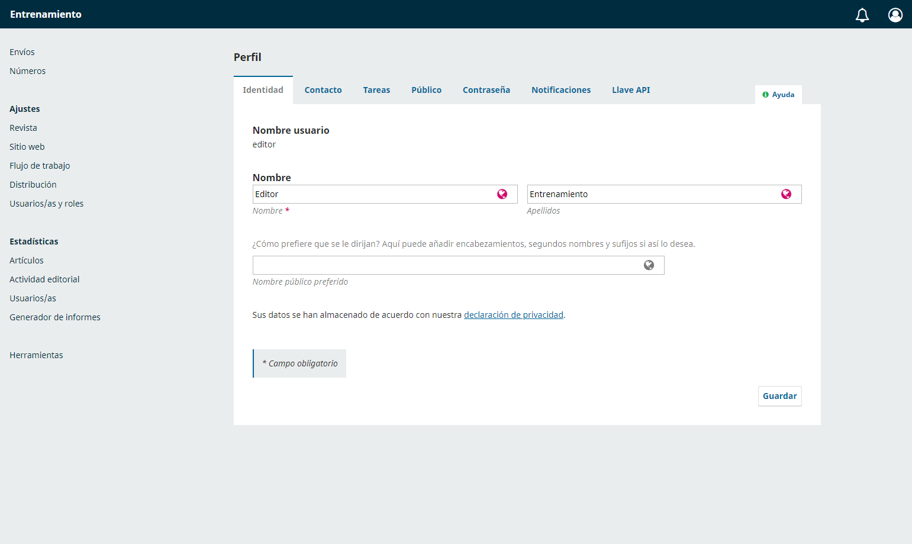The width and height of the screenshot is (912, 544).
Task: Open Usuarios/as y roles settings
Action: (x=46, y=204)
